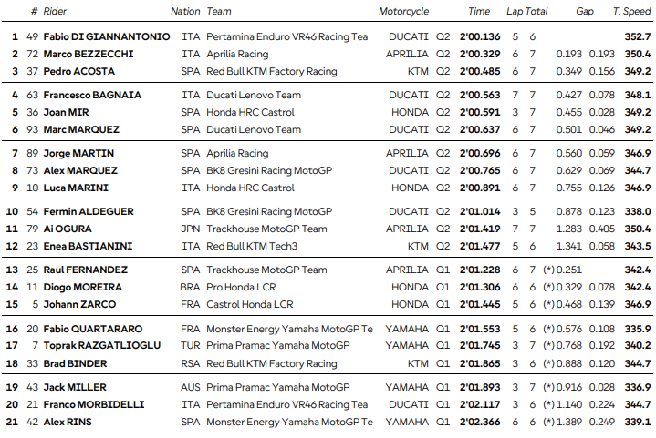This screenshot has height=438, width=656.
Task: Open Francesco BAGNAIA's row entry
Action: pyautogui.click(x=94, y=95)
